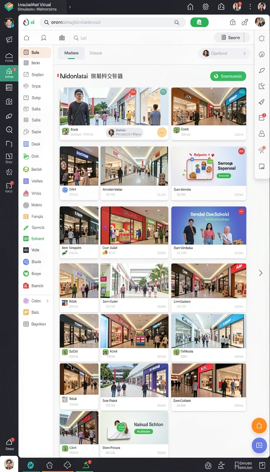Click the green button beside the search bar
Image resolution: width=270 pixels, height=472 pixels.
coord(199,22)
